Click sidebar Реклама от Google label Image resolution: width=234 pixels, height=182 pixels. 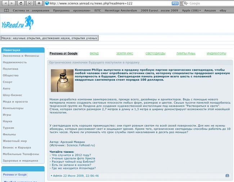coord(15,175)
